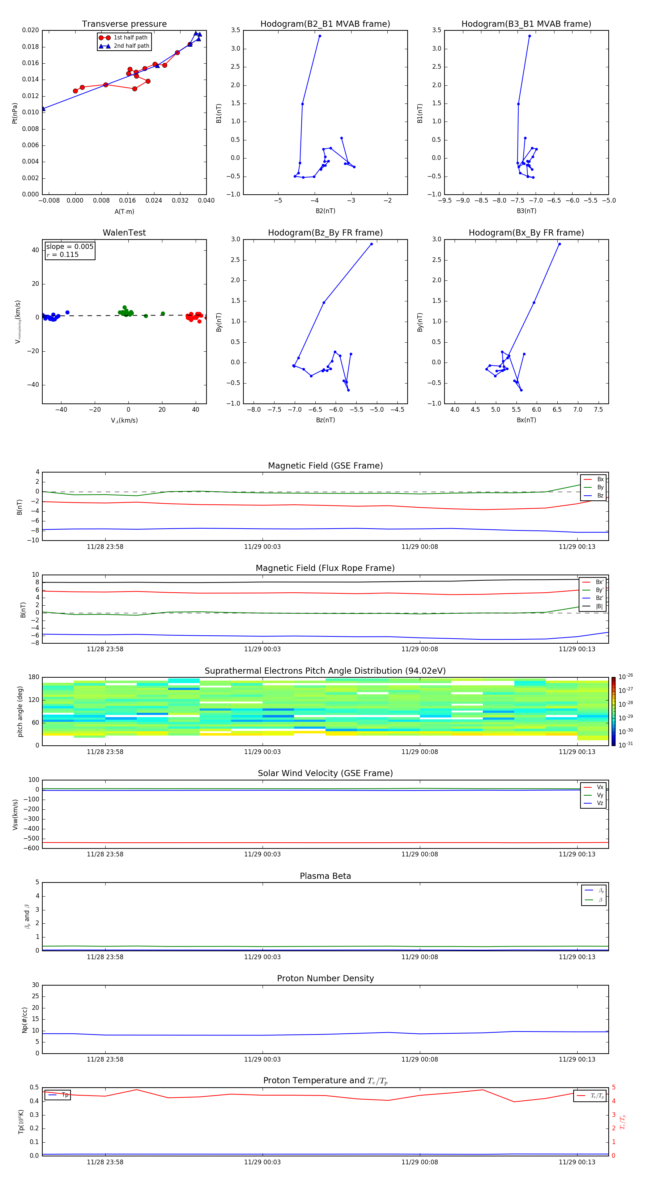Image resolution: width=651 pixels, height=1194 pixels.
Task: Click the Te/Tp legend box in temperature plot
Action: click(x=590, y=1096)
